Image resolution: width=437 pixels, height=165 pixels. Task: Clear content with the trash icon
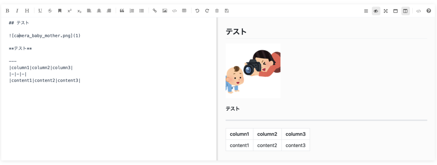(217, 11)
